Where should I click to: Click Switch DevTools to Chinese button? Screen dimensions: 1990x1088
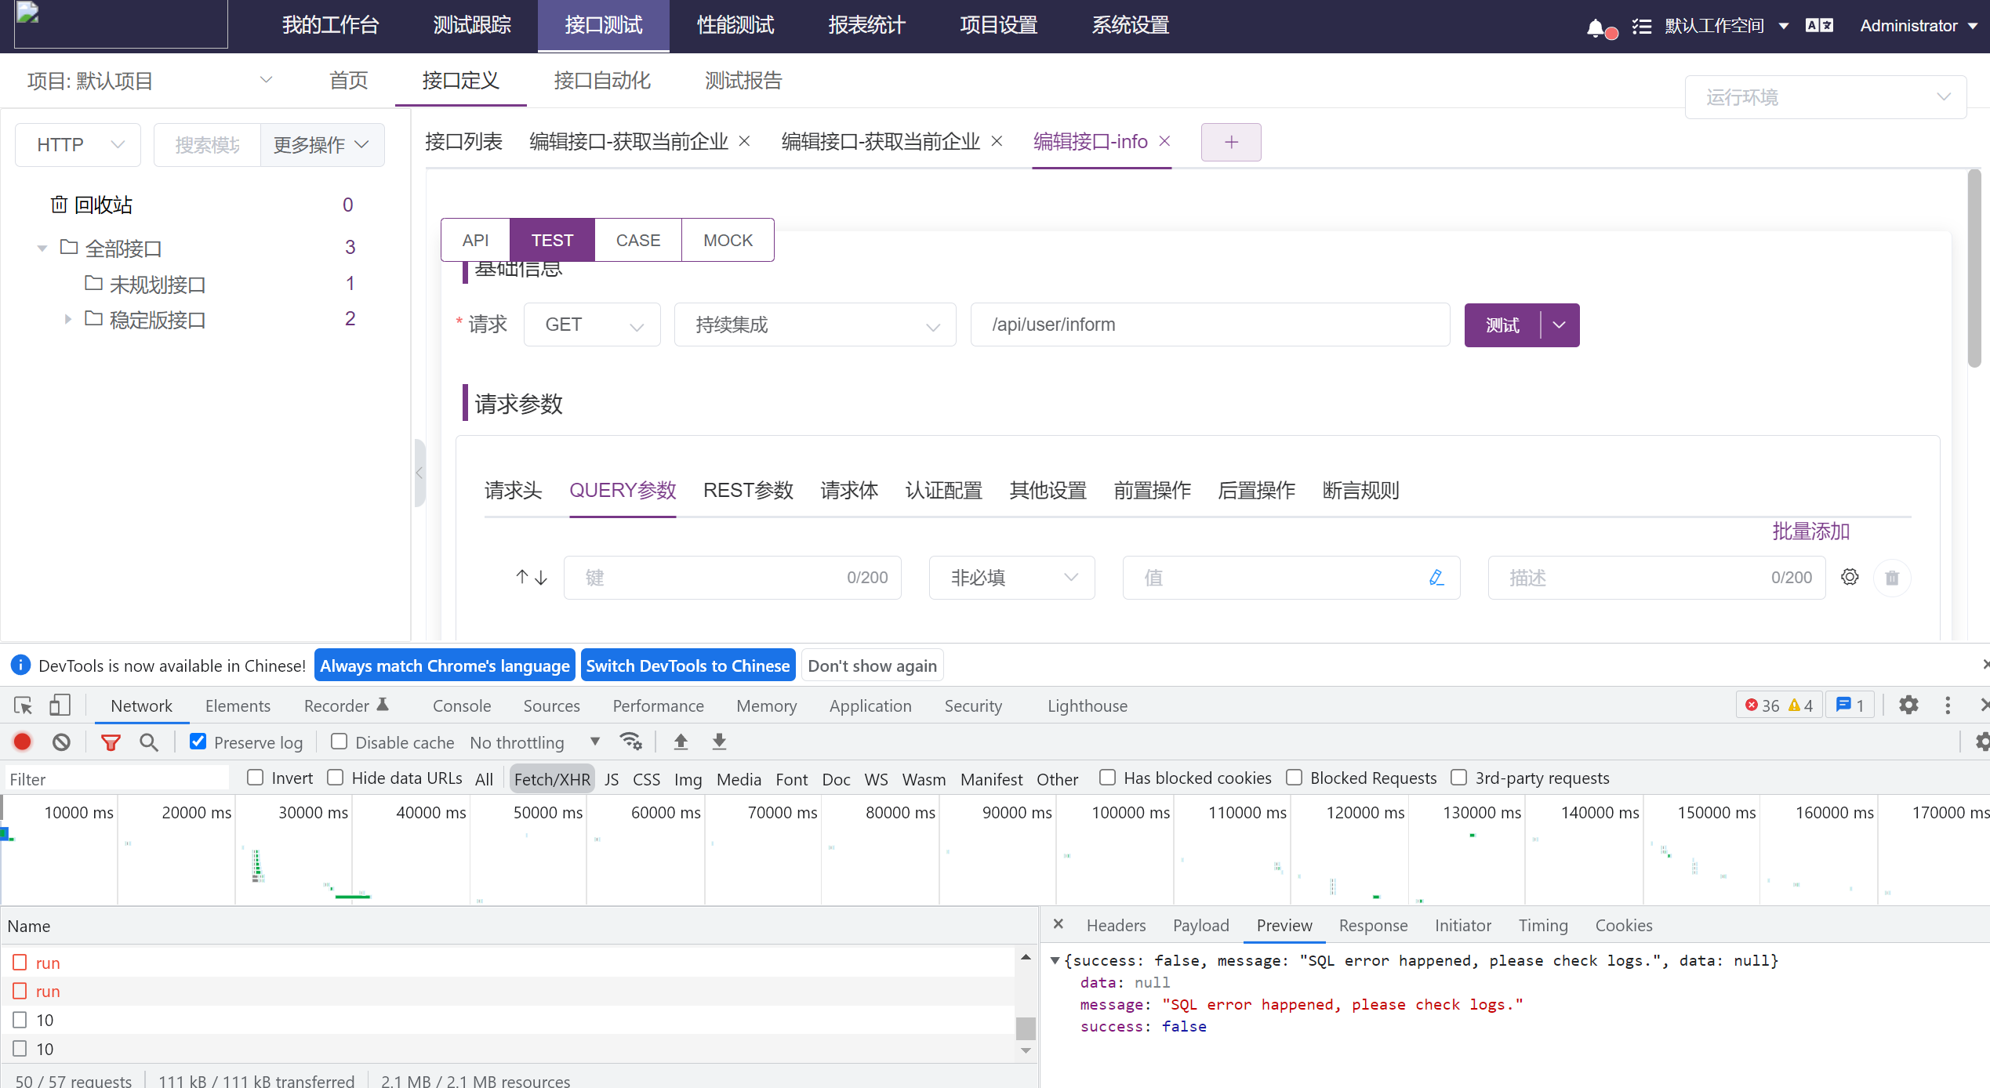coord(688,665)
